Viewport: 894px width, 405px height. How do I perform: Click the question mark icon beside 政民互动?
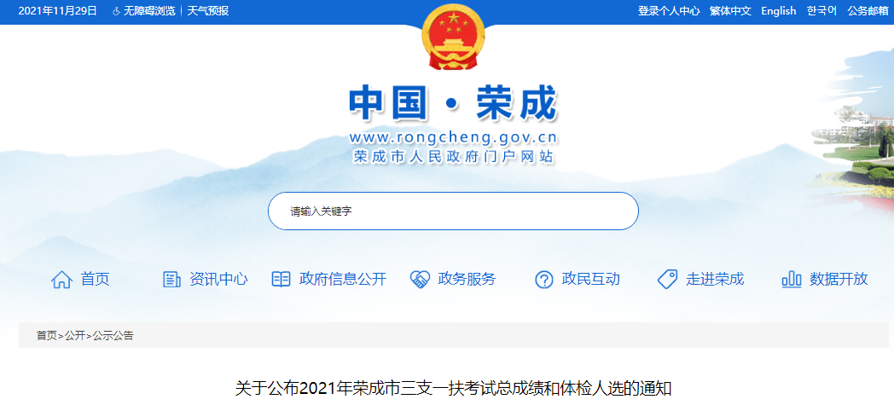[x=544, y=280]
